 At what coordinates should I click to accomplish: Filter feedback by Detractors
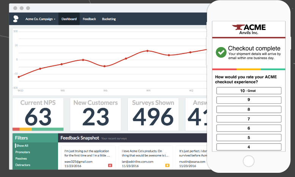[23, 165]
